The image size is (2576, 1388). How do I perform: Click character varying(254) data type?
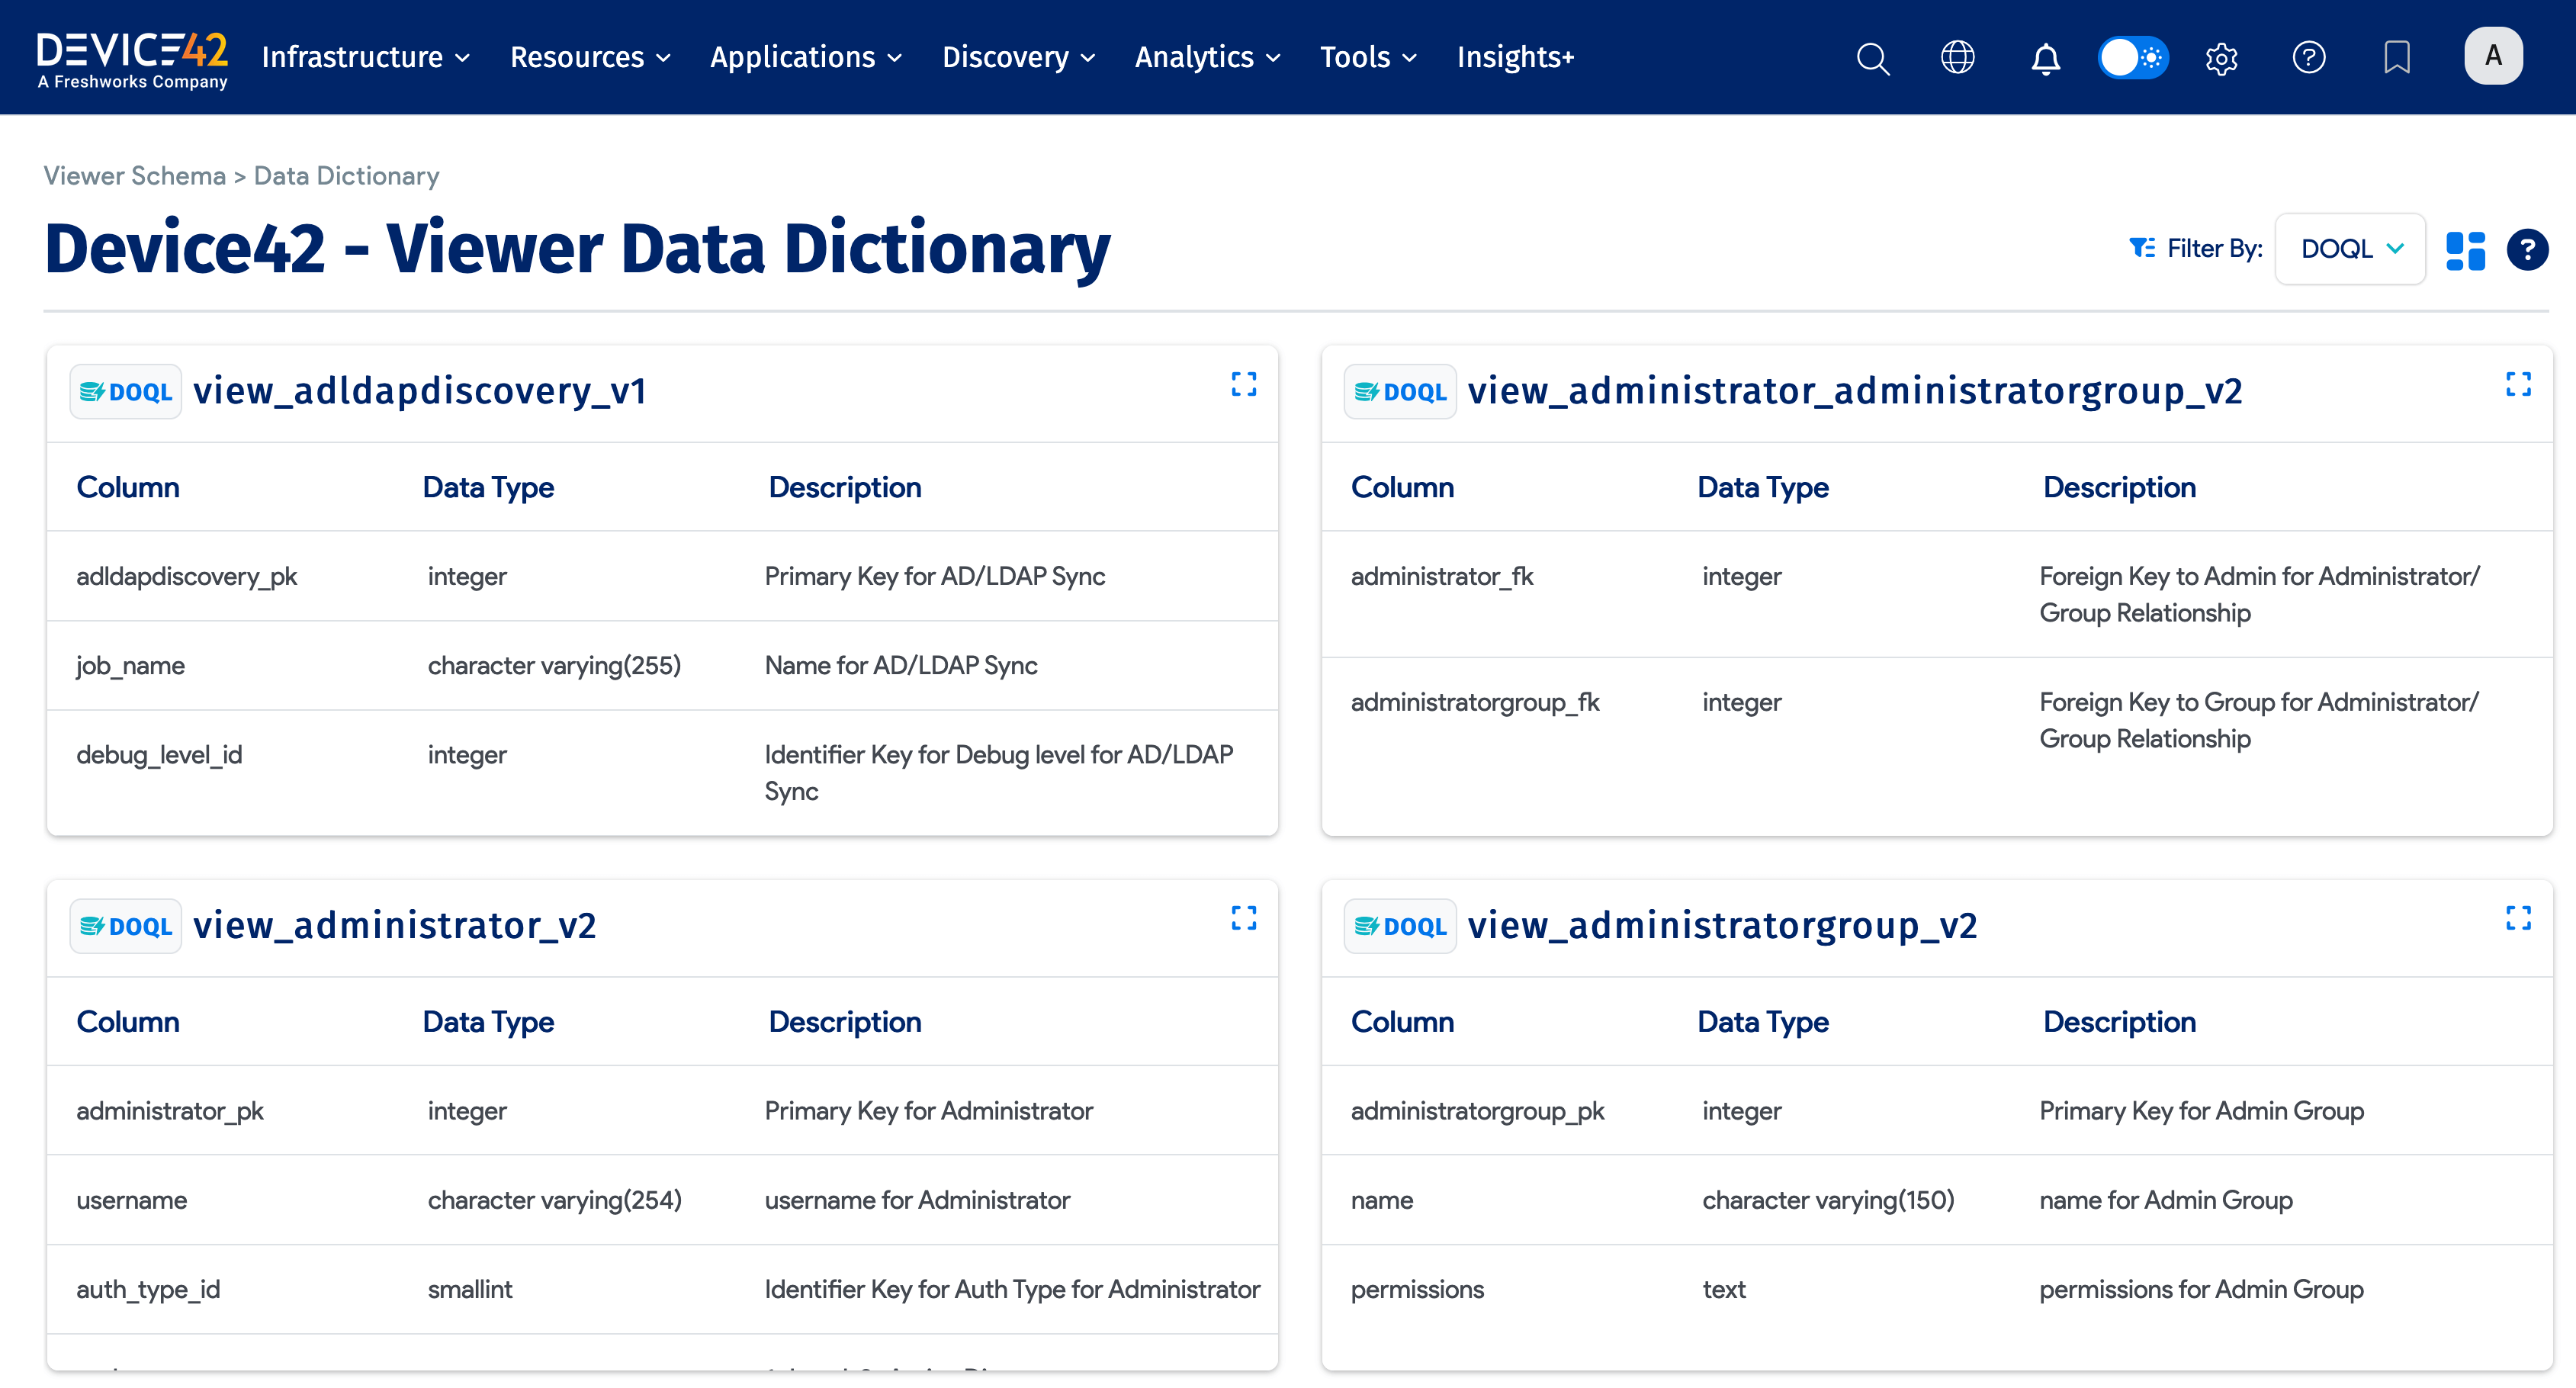coord(554,1200)
